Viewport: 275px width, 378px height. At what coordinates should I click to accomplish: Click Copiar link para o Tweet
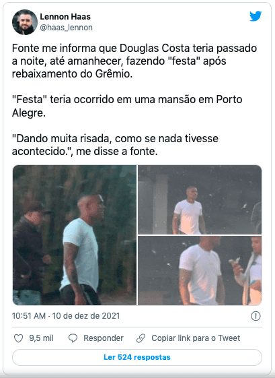(x=196, y=338)
